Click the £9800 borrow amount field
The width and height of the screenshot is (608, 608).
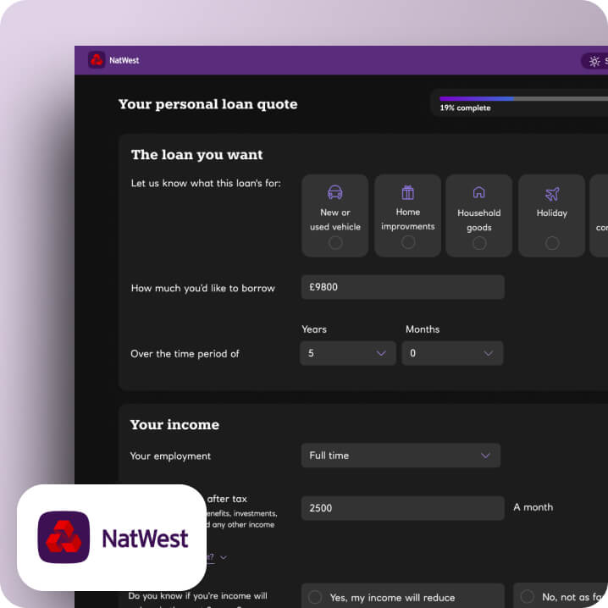tap(403, 287)
